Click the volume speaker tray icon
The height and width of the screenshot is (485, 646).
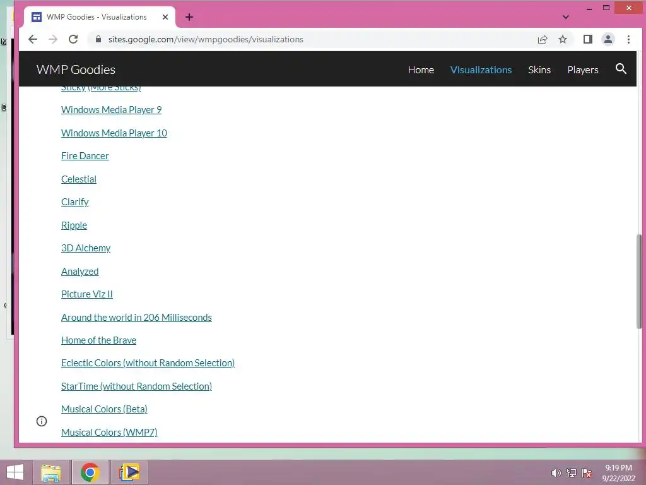point(556,473)
